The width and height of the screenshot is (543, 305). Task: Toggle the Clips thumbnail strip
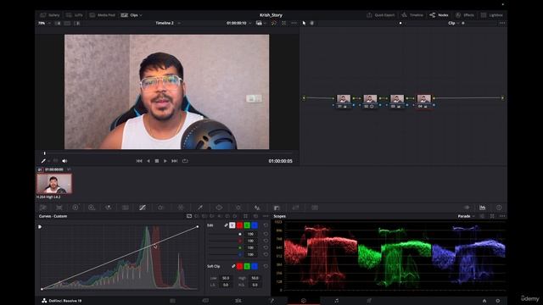[130, 15]
